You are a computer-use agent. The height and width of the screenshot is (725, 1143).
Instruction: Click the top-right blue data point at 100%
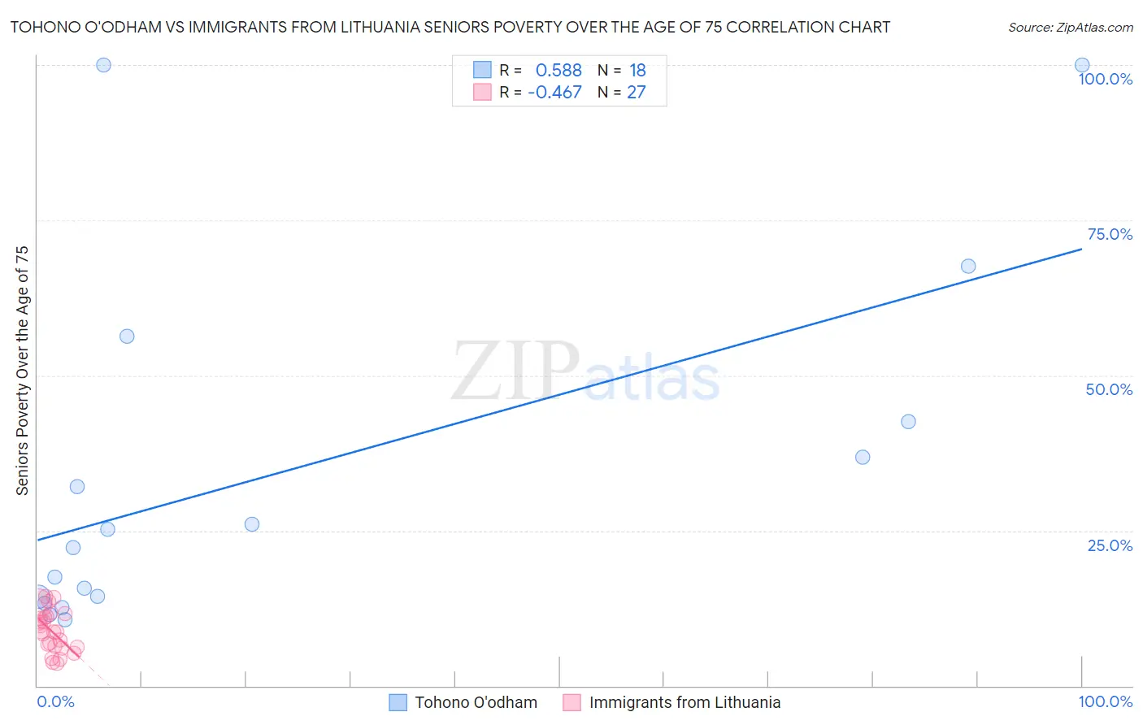tap(1082, 65)
